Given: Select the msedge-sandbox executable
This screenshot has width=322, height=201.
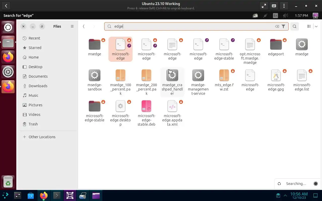Looking at the screenshot, I should coord(95,80).
